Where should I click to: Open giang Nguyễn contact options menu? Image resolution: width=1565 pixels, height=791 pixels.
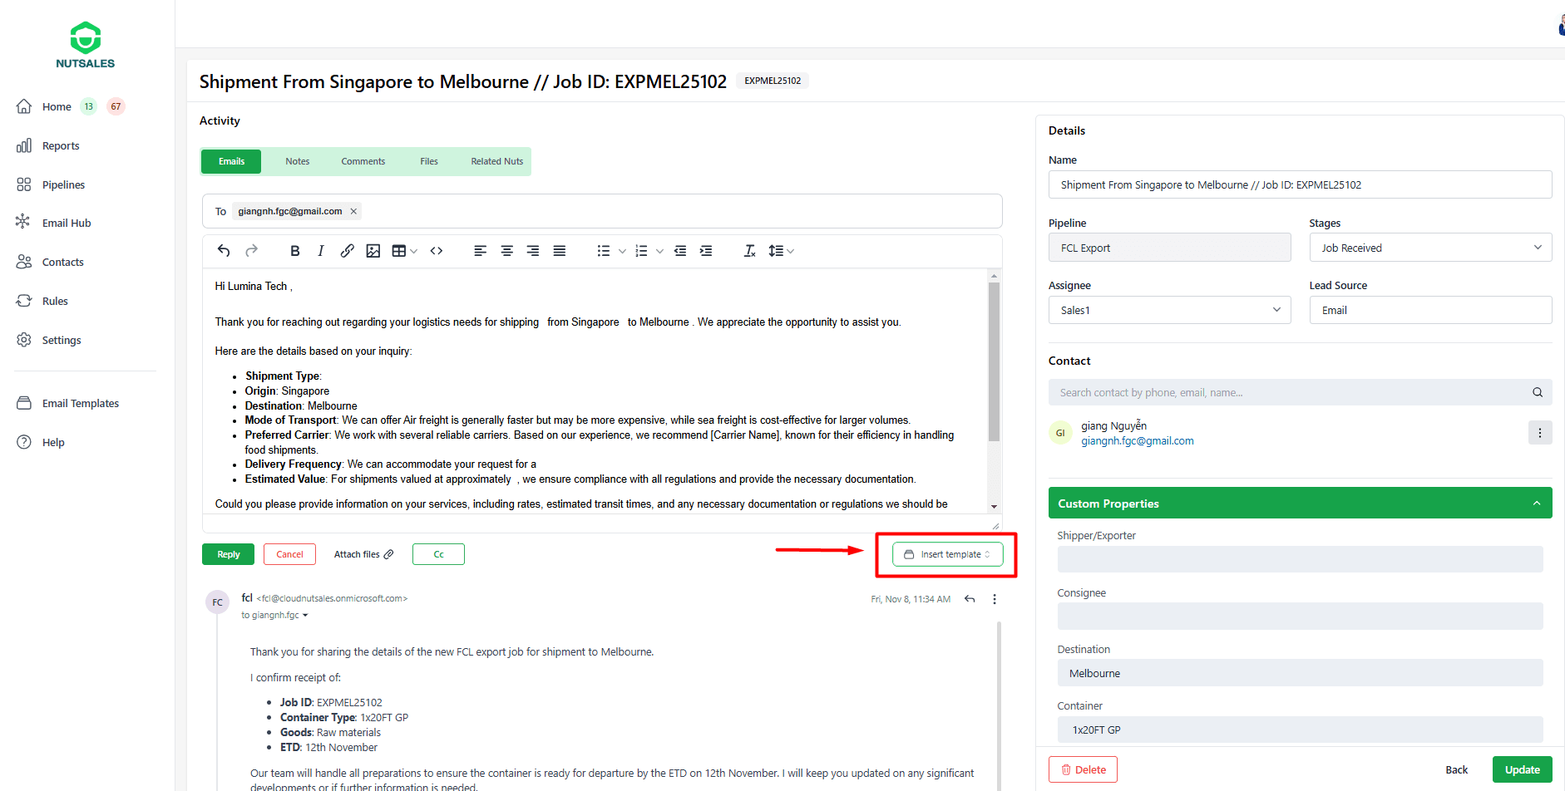pos(1540,433)
